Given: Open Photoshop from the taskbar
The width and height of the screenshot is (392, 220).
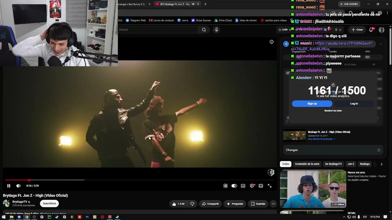Looking at the screenshot, I should tap(87, 217).
